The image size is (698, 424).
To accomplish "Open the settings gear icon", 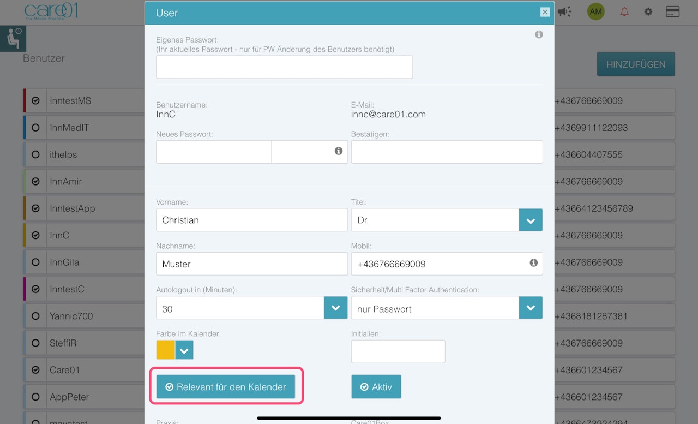I will click(648, 11).
